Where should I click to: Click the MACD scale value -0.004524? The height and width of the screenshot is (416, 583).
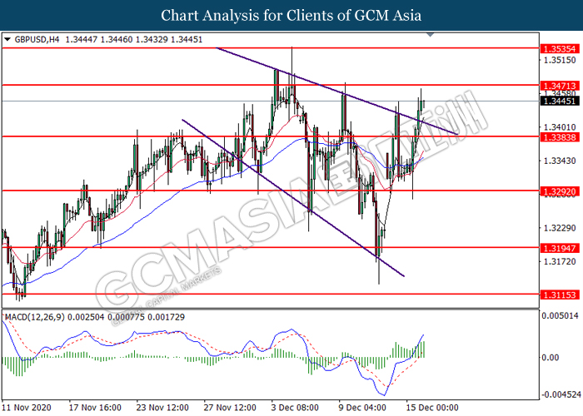point(561,394)
